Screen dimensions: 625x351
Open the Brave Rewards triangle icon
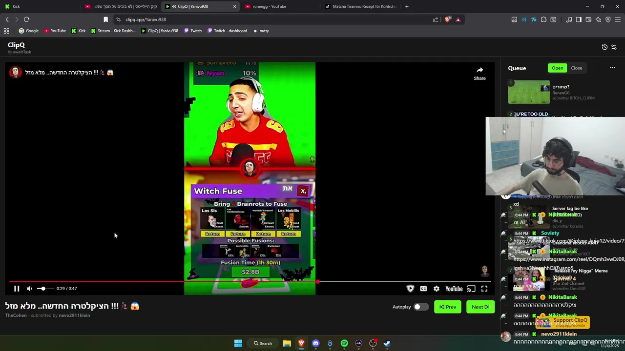(458, 19)
